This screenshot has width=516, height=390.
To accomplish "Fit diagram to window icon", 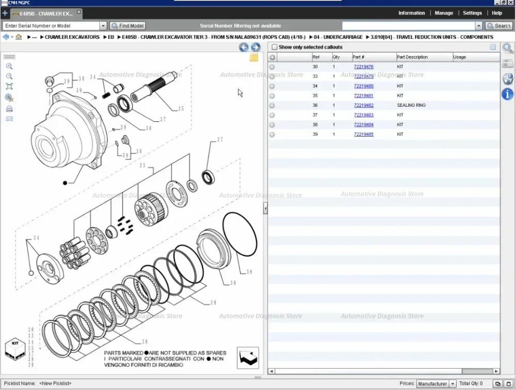I will pos(9,87).
